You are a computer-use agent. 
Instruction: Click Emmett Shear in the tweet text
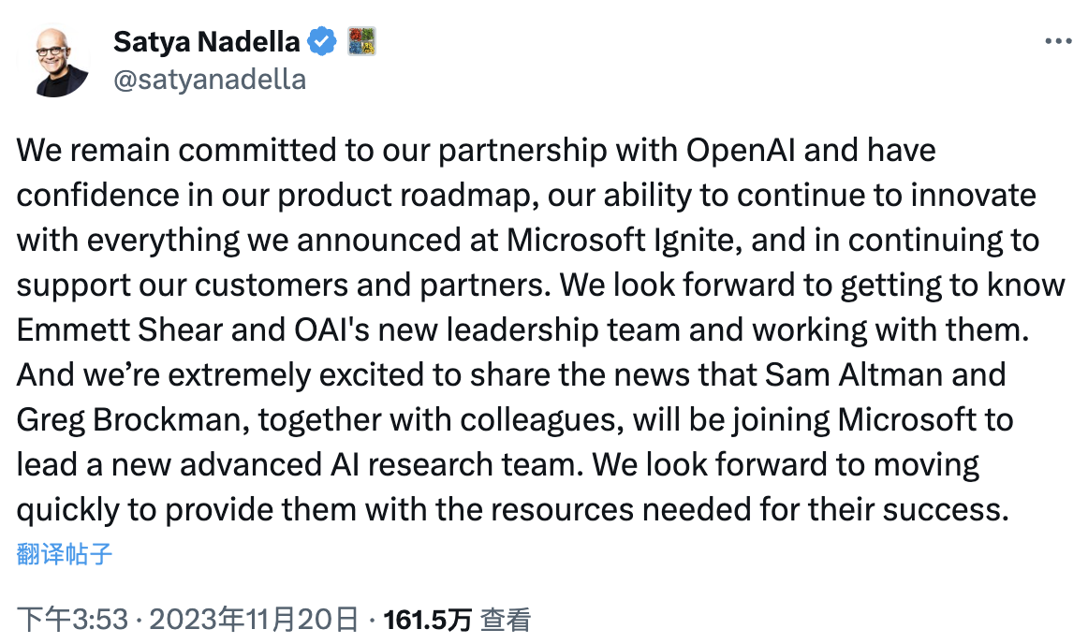click(x=122, y=329)
